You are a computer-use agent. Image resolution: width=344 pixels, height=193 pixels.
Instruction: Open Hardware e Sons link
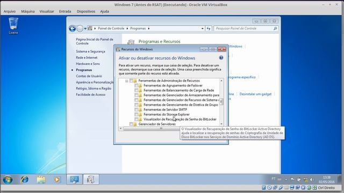click(x=88, y=64)
